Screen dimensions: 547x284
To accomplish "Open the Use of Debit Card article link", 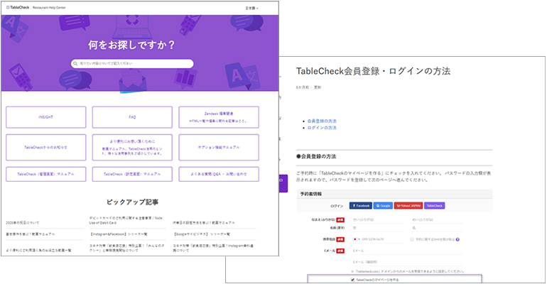I will pyautogui.click(x=126, y=220).
